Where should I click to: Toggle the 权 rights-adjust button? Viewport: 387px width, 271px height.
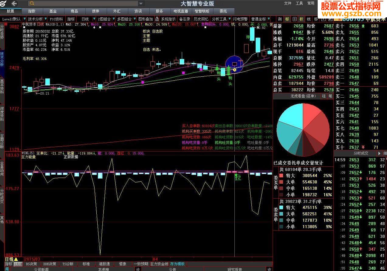click(x=301, y=19)
